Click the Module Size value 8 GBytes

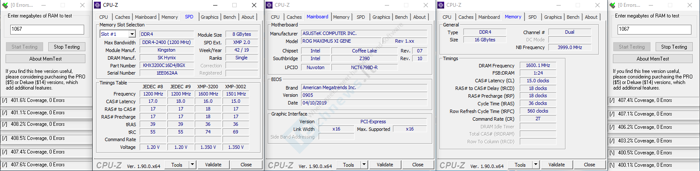pyautogui.click(x=242, y=34)
